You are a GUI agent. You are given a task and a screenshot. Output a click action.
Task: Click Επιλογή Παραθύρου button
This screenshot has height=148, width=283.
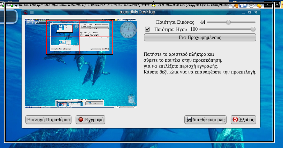[48, 120]
